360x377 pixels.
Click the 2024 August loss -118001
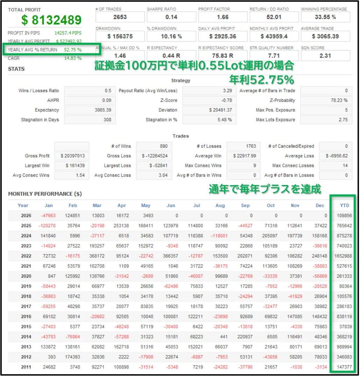pyautogui.click(x=219, y=236)
